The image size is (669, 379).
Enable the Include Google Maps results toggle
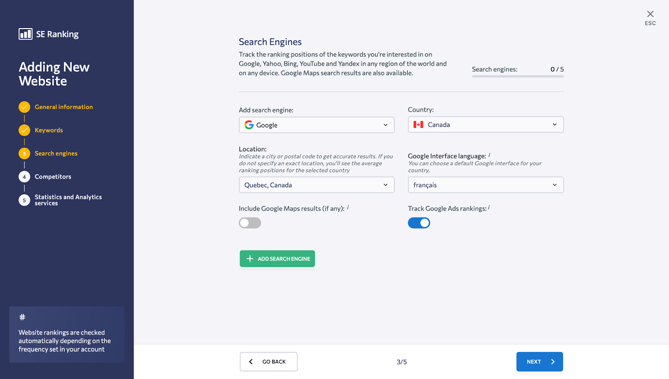pyautogui.click(x=250, y=223)
